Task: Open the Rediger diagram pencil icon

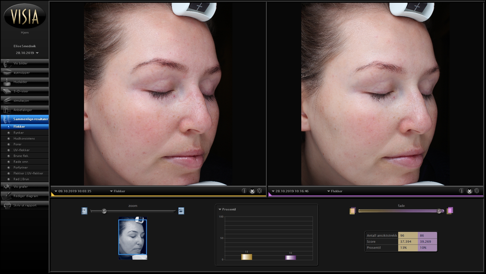Action: [7, 196]
